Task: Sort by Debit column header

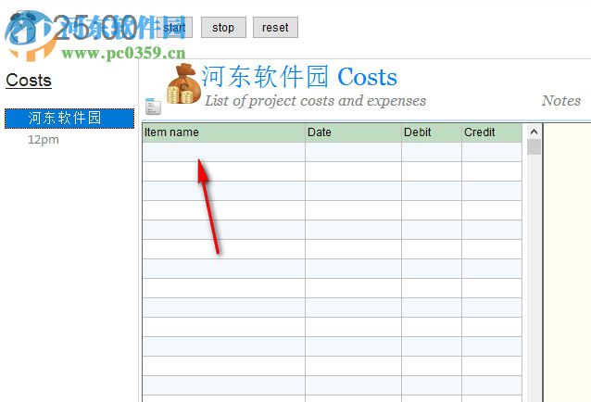Action: pos(432,132)
